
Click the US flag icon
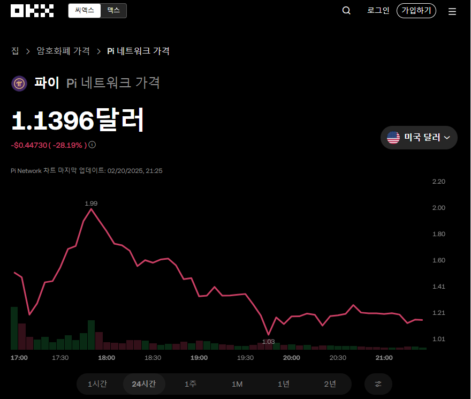point(393,138)
